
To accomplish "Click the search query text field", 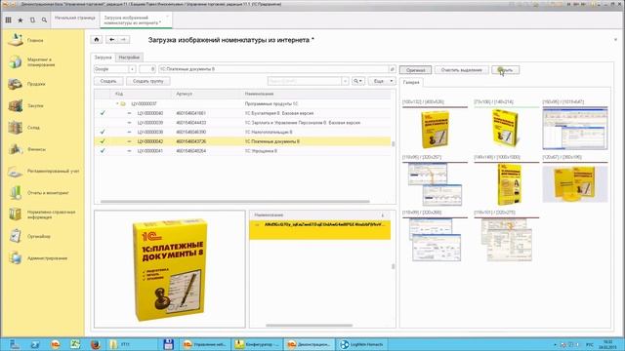I will click(x=273, y=69).
